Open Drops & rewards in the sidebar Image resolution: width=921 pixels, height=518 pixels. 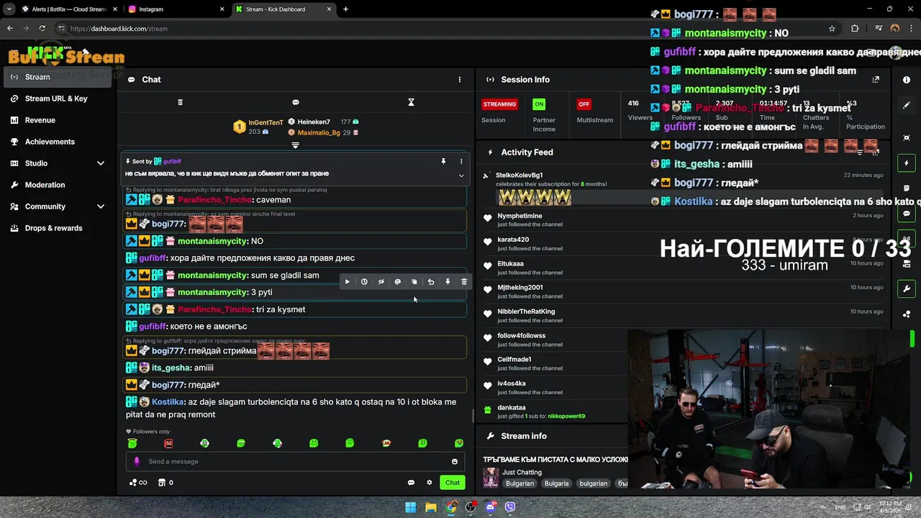pyautogui.click(x=59, y=228)
